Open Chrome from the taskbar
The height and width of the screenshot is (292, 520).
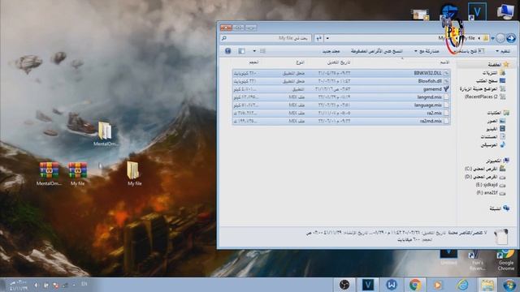point(415,285)
